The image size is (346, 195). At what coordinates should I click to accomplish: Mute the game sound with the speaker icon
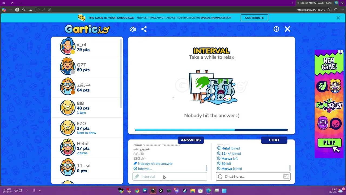(x=133, y=29)
